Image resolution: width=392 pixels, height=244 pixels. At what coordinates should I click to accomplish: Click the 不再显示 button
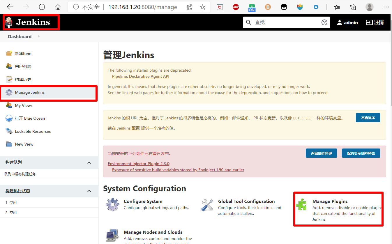coord(368,118)
